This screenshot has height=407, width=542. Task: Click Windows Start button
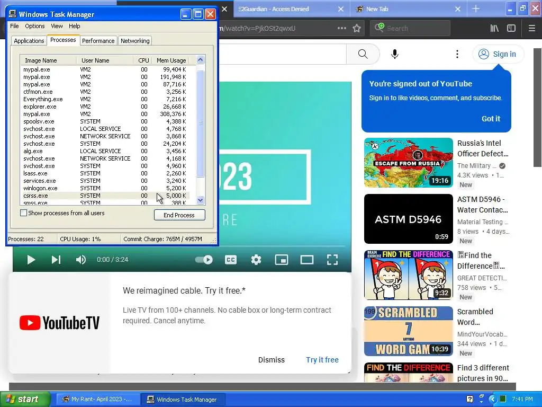(25, 399)
